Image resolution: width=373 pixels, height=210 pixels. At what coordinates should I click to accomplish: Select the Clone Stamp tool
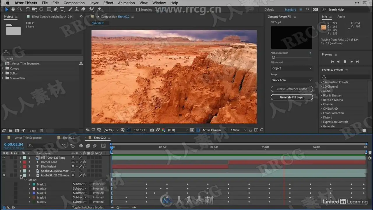coord(77,9)
